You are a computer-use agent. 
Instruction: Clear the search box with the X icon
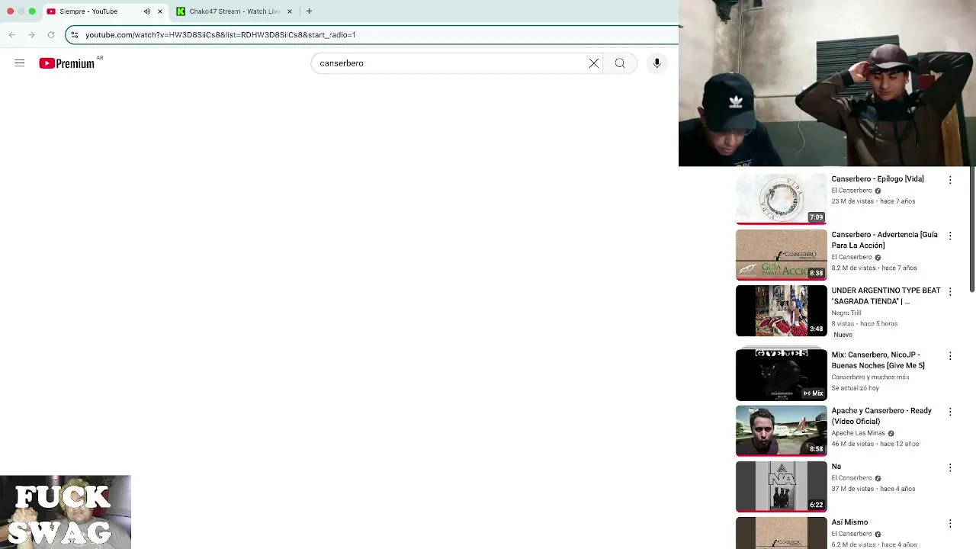point(594,63)
